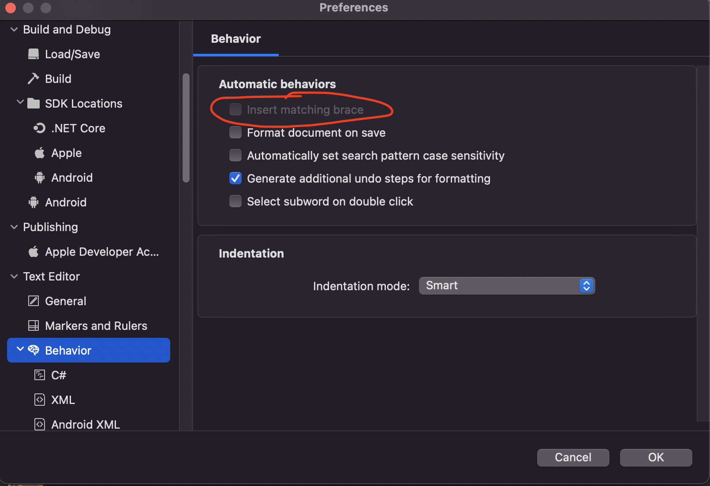Uncheck Generate additional undo steps for formatting

point(235,179)
